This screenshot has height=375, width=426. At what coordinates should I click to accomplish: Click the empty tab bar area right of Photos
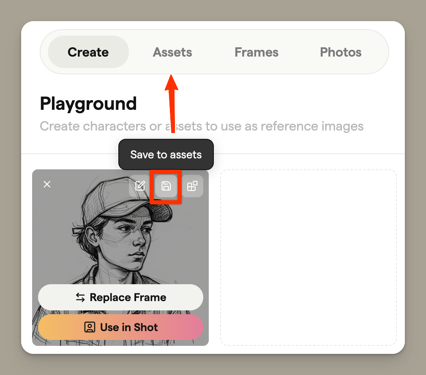coord(377,52)
